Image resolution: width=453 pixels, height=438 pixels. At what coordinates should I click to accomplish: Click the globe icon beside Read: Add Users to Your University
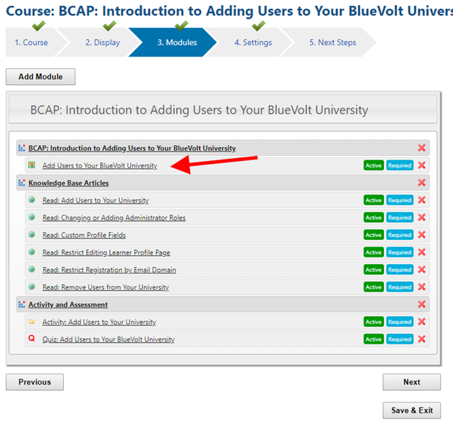pos(32,199)
